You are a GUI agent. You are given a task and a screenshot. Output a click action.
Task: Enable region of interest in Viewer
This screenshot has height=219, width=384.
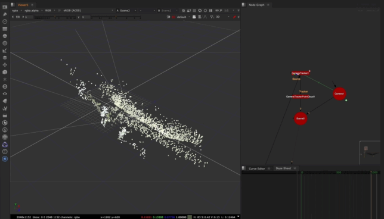(189, 11)
